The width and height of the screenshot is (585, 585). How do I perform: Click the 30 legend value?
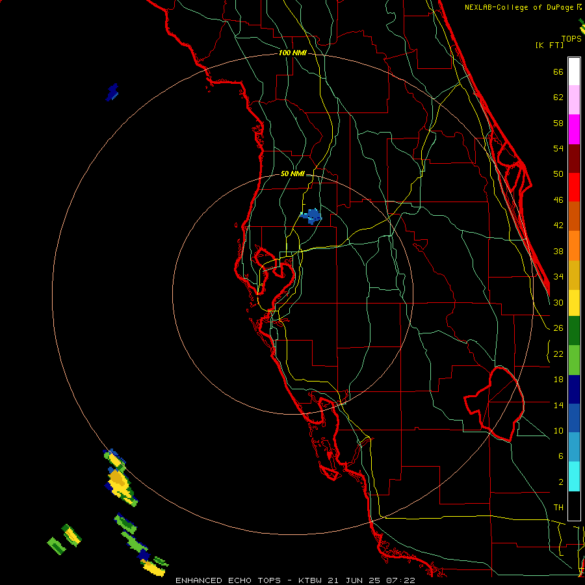558,302
